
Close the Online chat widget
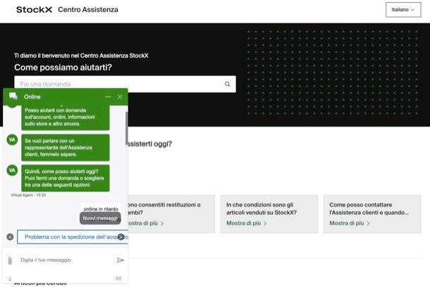coord(120,96)
